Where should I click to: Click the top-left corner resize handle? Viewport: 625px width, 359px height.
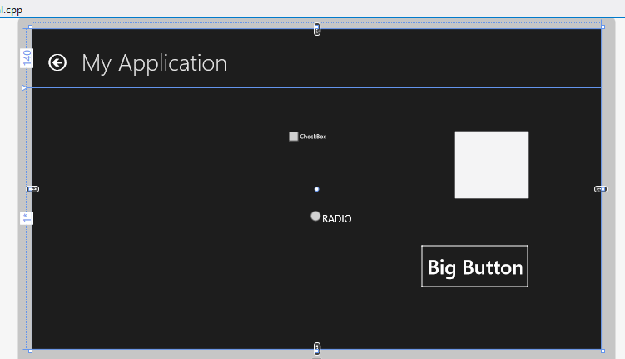coord(32,27)
